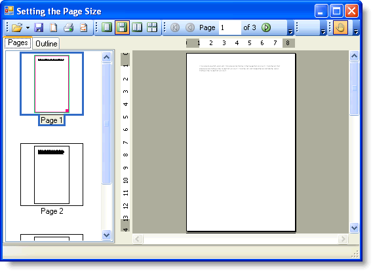This screenshot has width=373, height=272.
Task: Switch to the Outline tab
Action: coord(46,44)
